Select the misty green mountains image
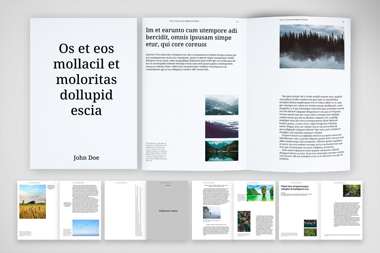 coord(222,105)
